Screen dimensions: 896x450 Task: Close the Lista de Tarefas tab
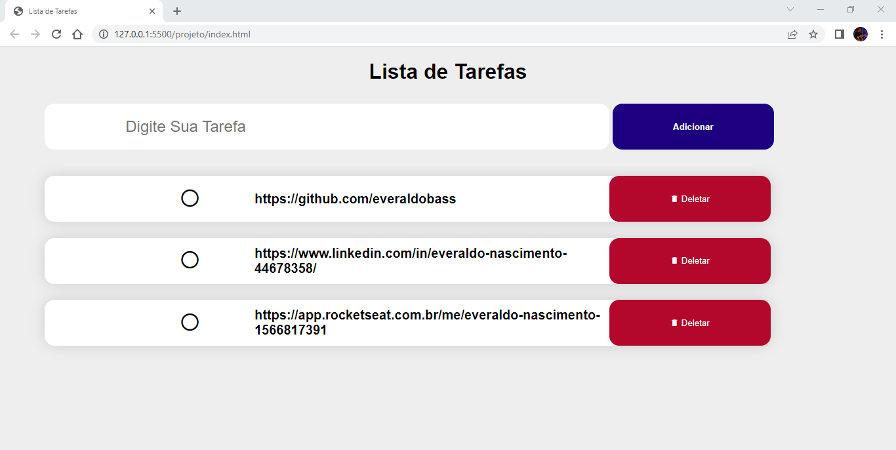tap(152, 11)
